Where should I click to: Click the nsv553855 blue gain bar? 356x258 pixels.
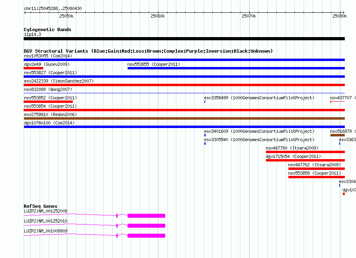(236, 68)
